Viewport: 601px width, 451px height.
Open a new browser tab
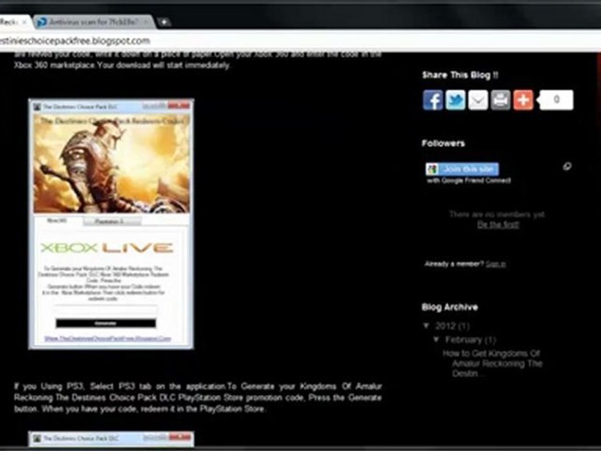pyautogui.click(x=163, y=23)
